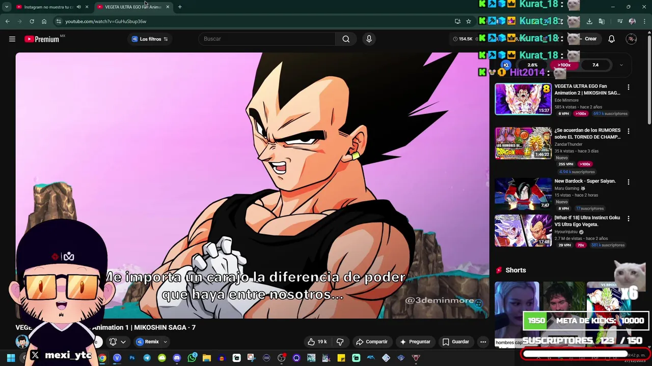Start voice search with microphone icon

(x=369, y=39)
